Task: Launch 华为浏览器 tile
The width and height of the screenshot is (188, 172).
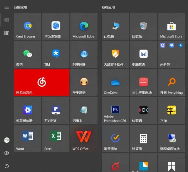Action: (56, 26)
